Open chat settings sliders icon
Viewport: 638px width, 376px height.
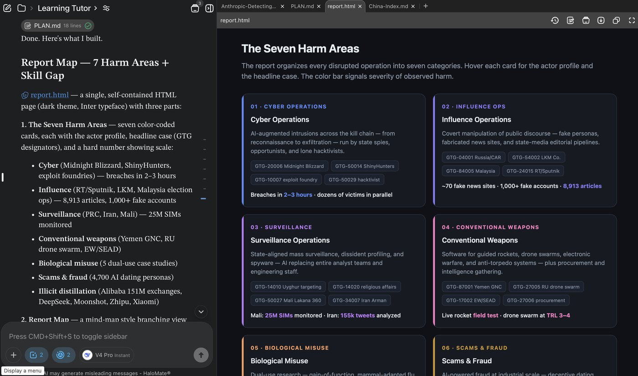pyautogui.click(x=106, y=8)
